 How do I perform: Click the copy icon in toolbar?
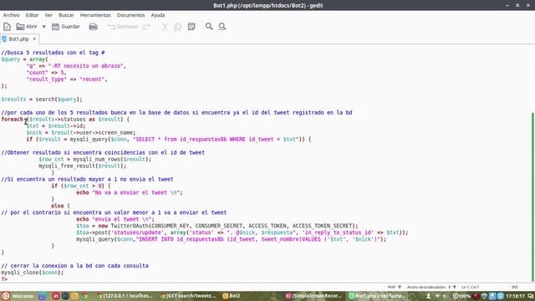(x=178, y=27)
